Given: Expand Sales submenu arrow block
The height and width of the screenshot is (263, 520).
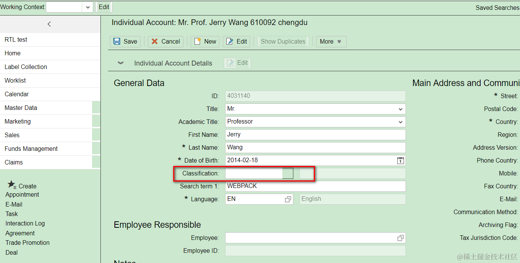Looking at the screenshot, I should point(96,135).
